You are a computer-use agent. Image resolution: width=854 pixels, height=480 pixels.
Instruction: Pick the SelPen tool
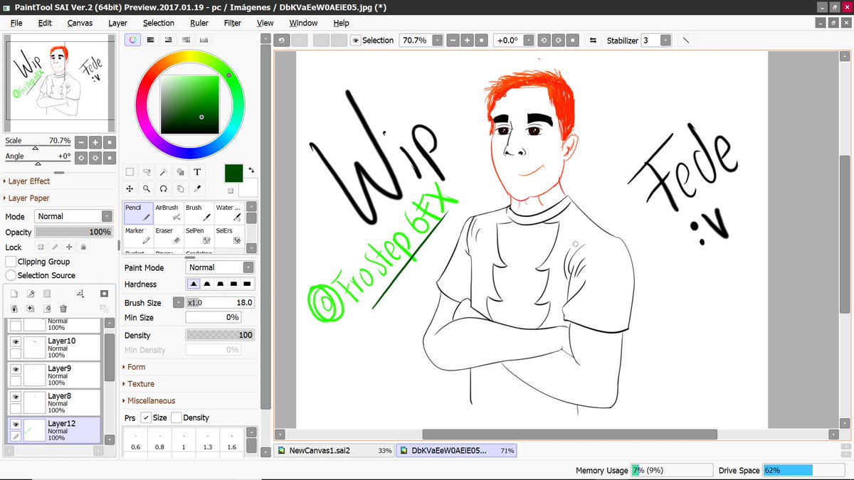click(x=198, y=237)
